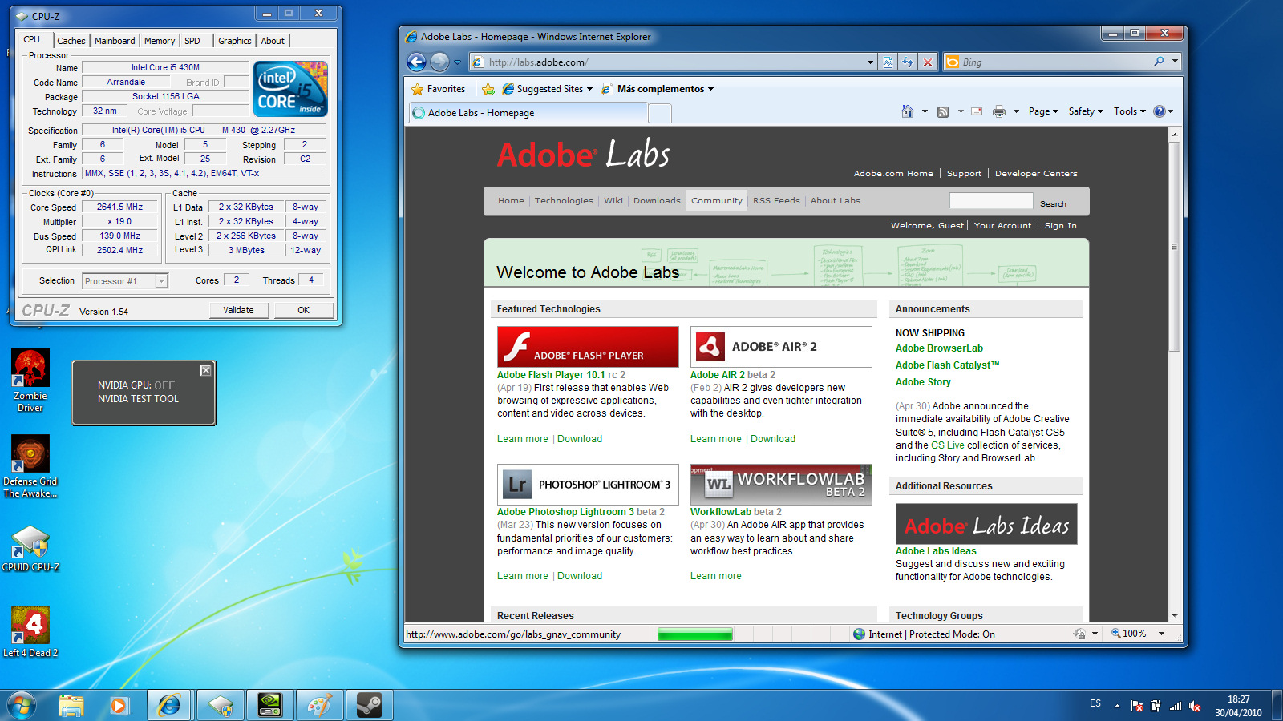Expand the Processor #1 selection dropdown
Viewport: 1283px width, 721px height.
click(161, 281)
